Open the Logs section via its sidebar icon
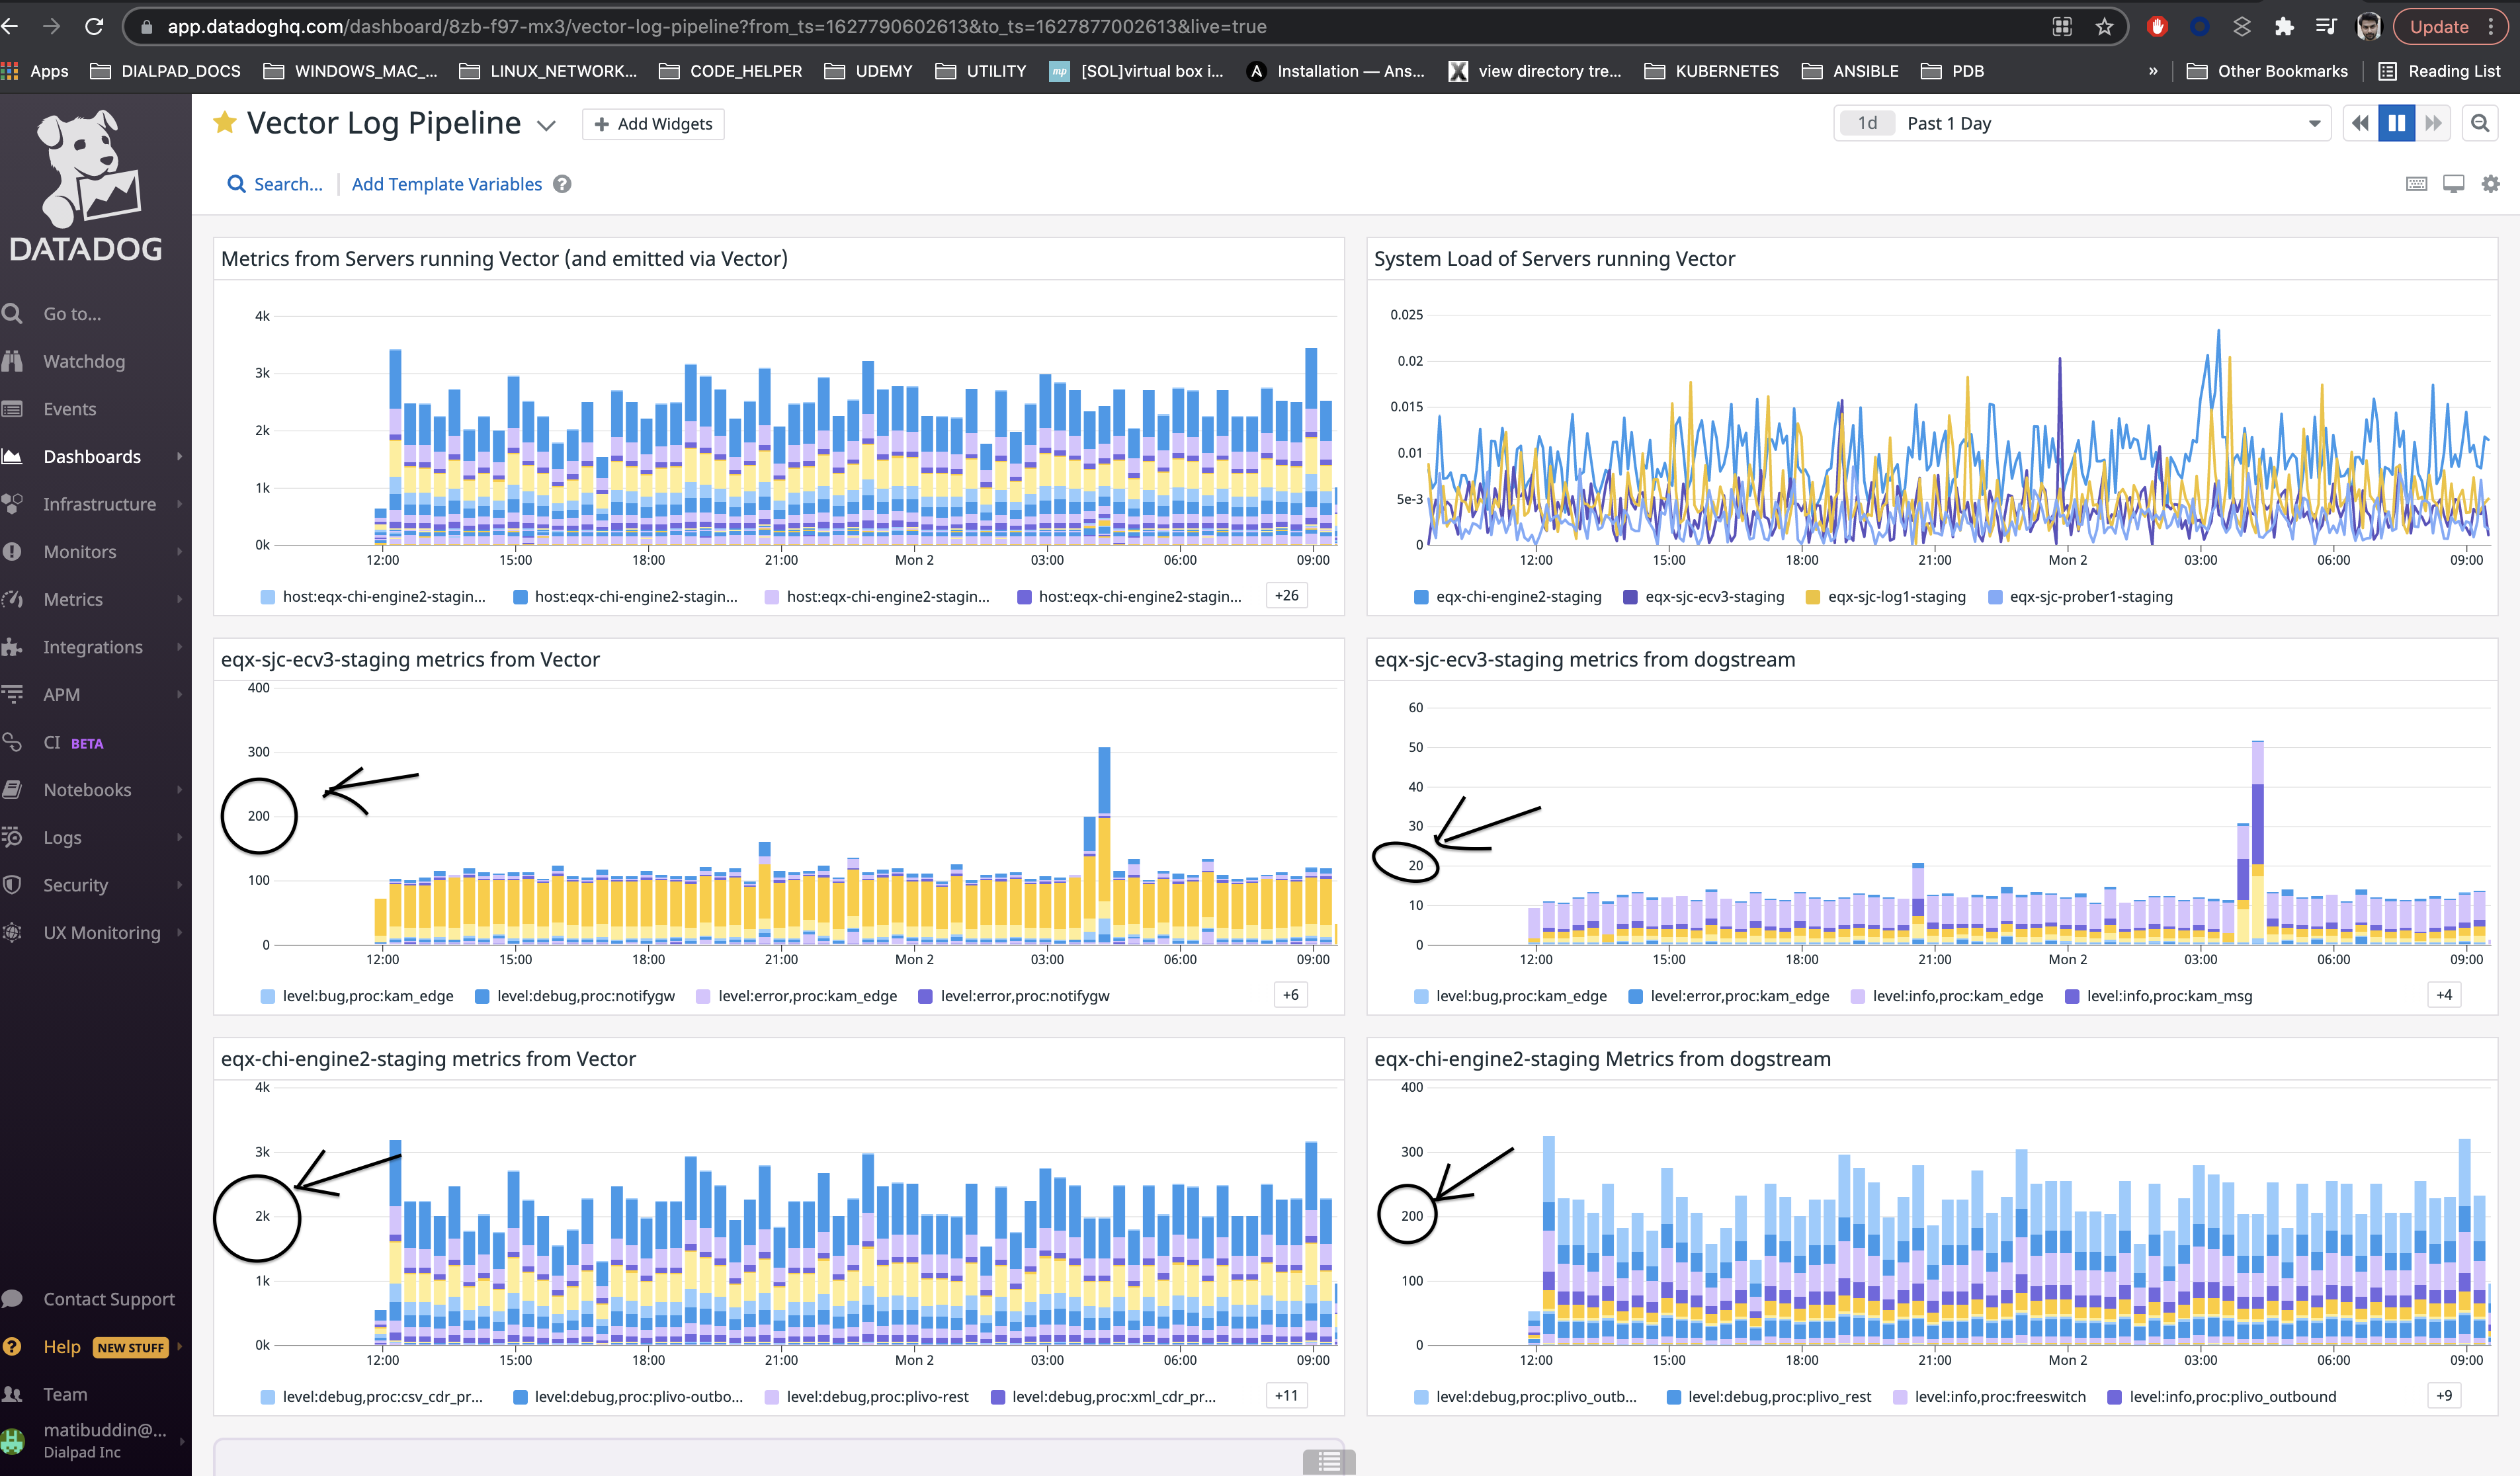 (x=14, y=837)
